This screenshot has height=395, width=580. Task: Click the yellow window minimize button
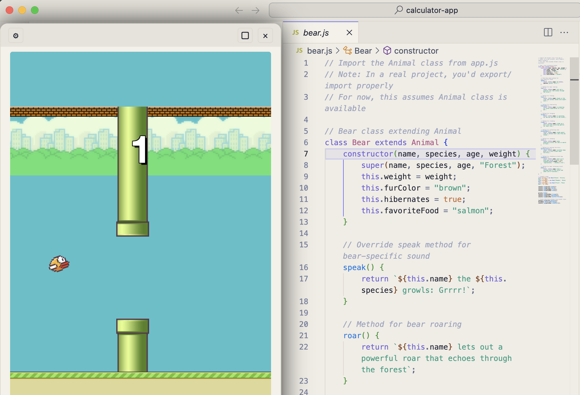tap(22, 10)
